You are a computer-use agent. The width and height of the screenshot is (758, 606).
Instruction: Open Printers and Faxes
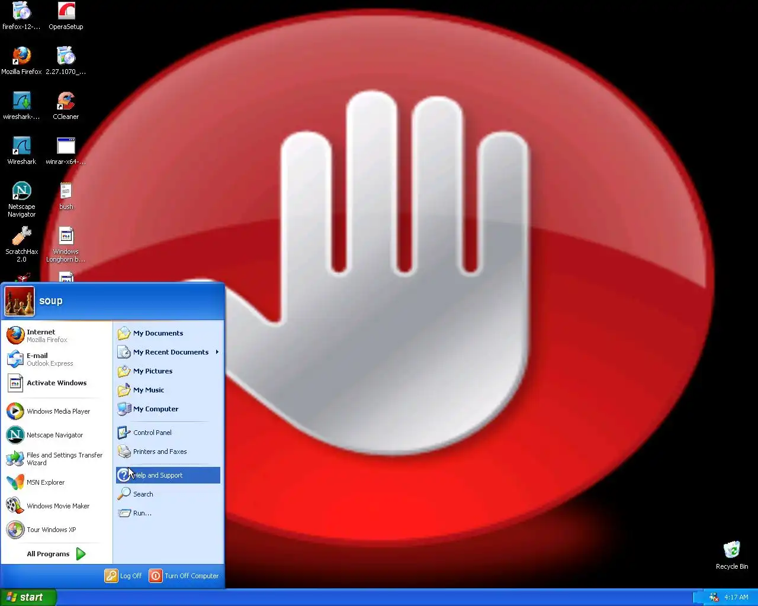coord(168,452)
